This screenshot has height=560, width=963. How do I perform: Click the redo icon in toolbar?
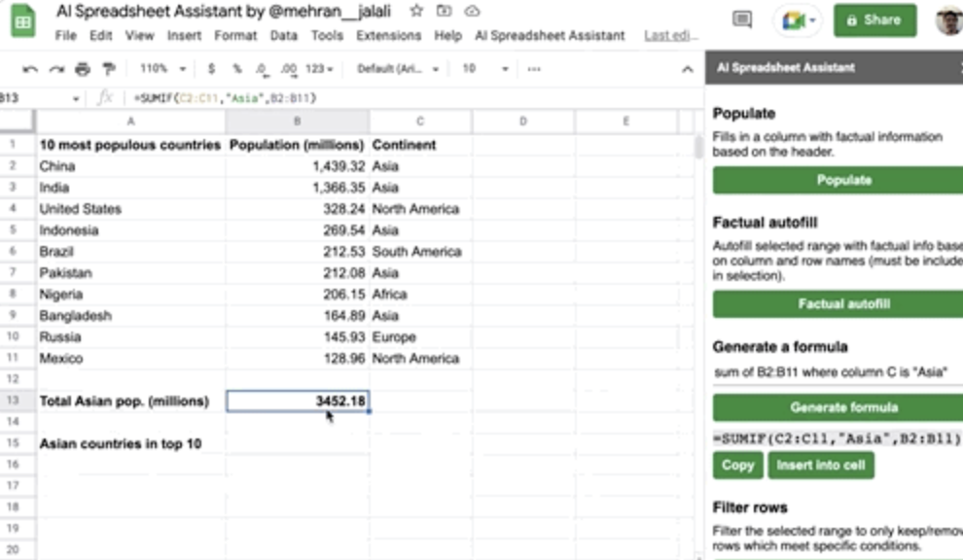click(56, 69)
